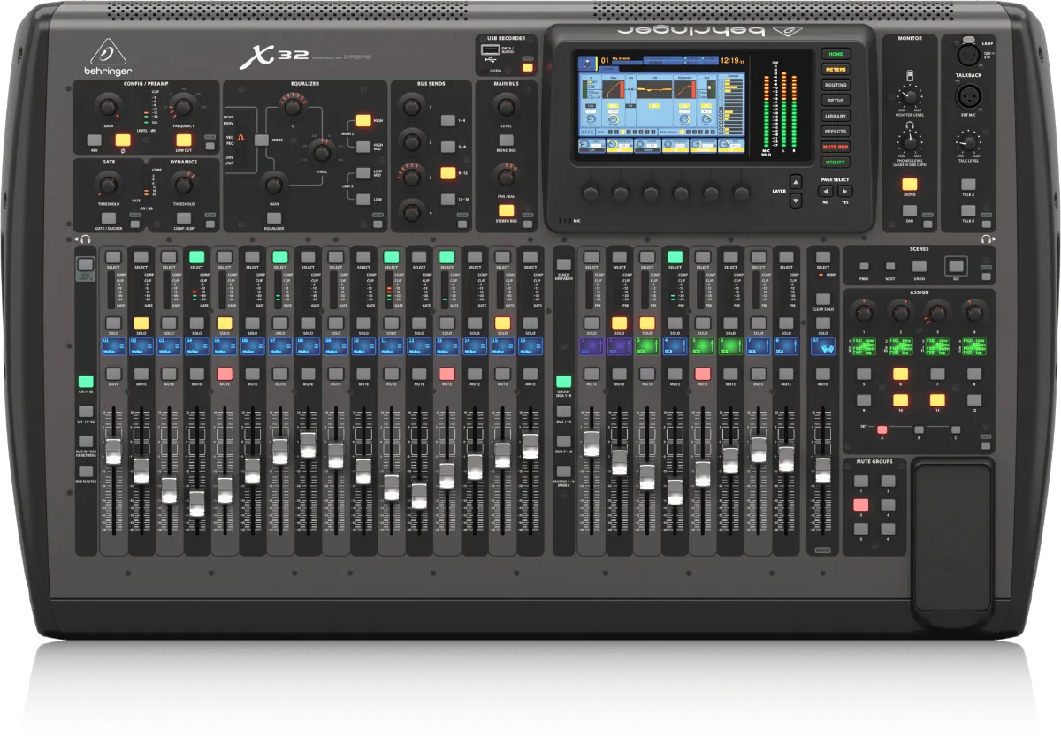Enable SENDS ON FADERS mode
This screenshot has width=1061, height=736.
click(563, 264)
